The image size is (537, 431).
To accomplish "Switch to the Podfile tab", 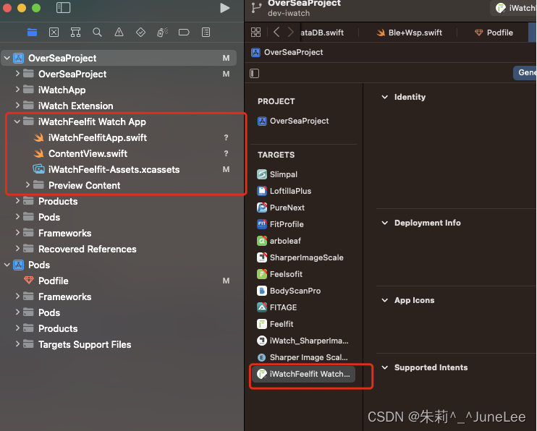I will (x=494, y=33).
